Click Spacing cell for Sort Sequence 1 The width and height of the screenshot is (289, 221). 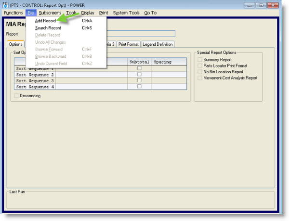169,68
